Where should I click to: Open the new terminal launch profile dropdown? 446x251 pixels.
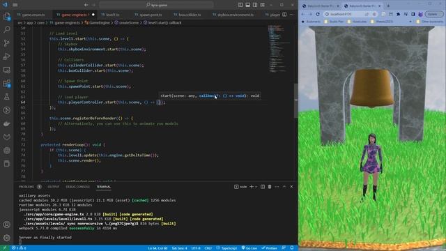(256, 187)
